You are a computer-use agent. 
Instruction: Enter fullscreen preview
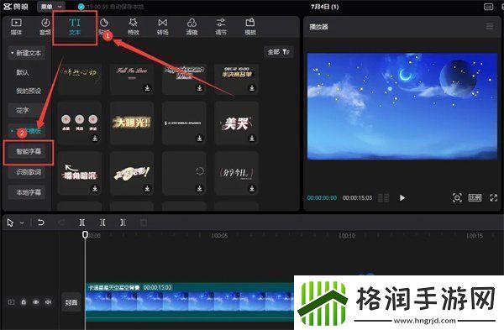coord(494,197)
